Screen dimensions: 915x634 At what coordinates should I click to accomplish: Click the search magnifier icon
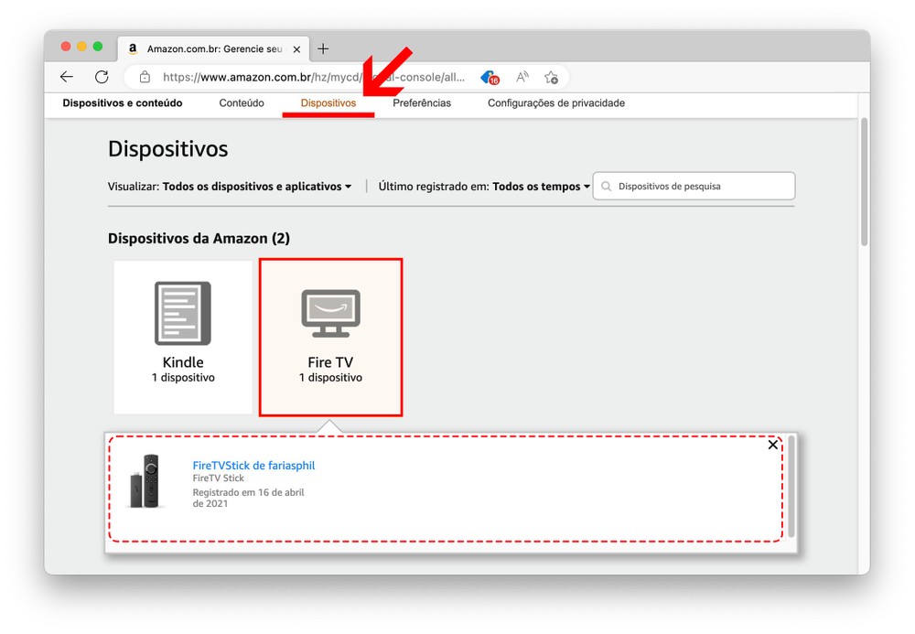coord(607,186)
